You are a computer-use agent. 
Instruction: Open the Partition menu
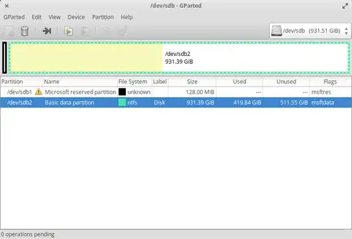103,17
